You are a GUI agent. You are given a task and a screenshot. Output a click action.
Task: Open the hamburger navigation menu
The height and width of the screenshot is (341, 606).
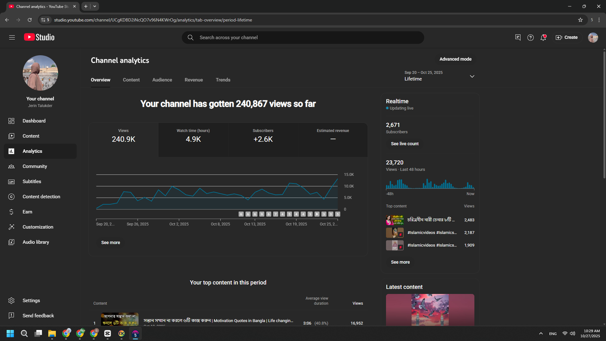pyautogui.click(x=12, y=38)
